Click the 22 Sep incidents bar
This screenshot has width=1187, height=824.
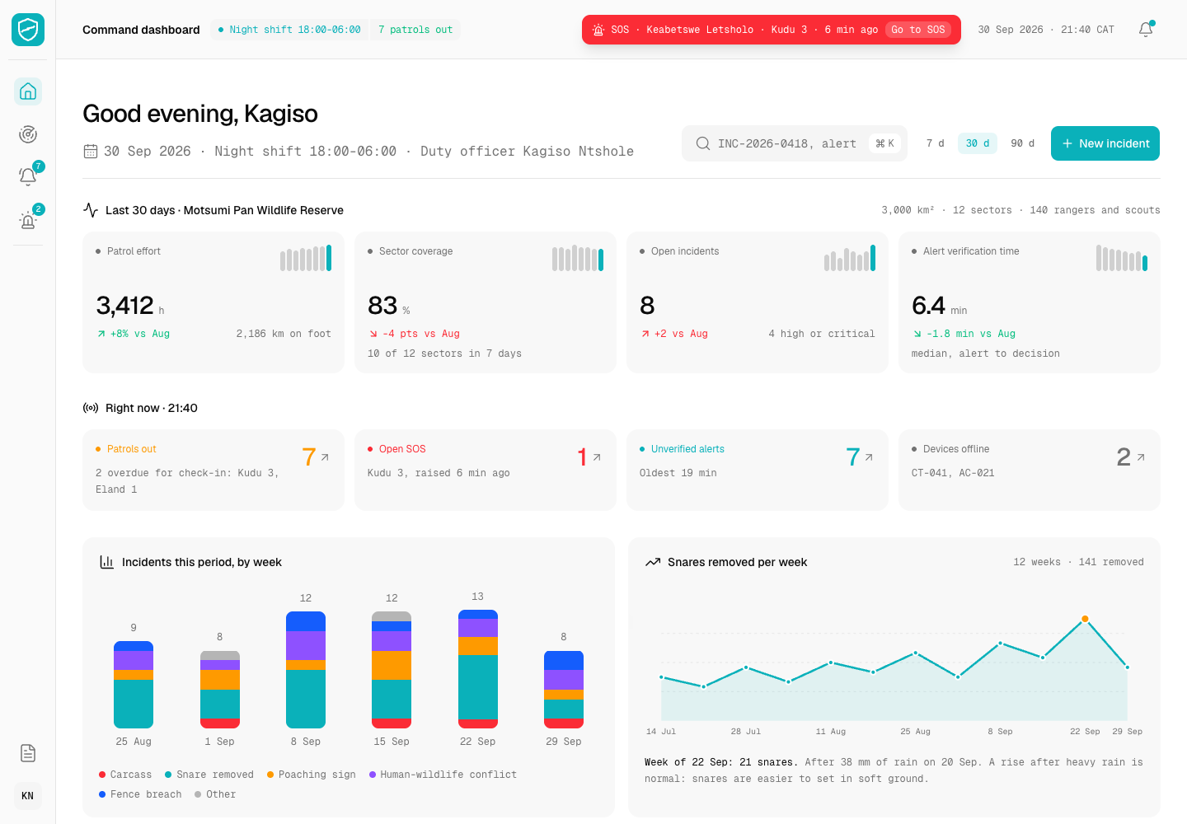(x=478, y=669)
